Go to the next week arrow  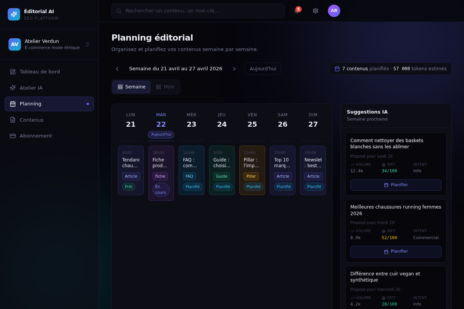coord(234,69)
